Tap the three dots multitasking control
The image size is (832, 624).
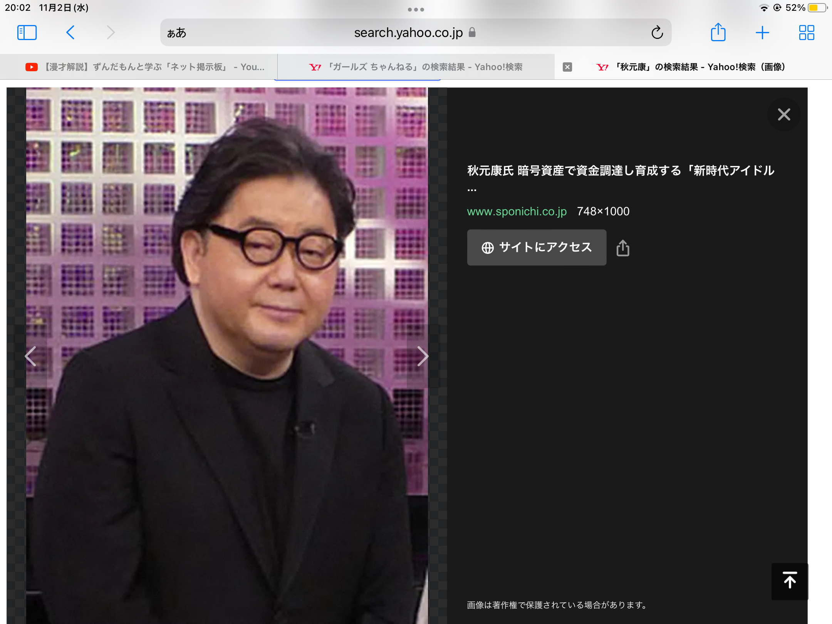pyautogui.click(x=416, y=10)
